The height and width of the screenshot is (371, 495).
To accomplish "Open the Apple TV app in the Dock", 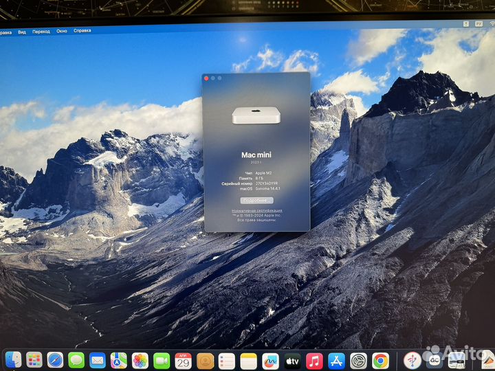I will click(293, 361).
